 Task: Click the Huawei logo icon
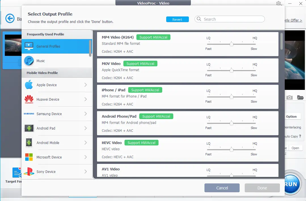(x=29, y=99)
